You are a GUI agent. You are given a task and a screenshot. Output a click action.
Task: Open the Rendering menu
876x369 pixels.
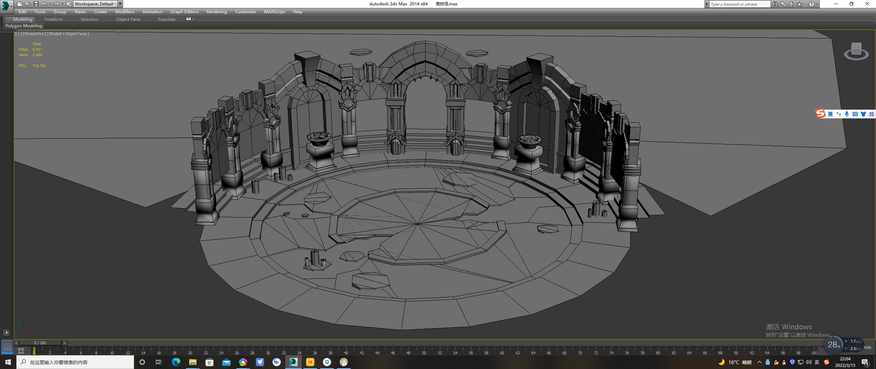pyautogui.click(x=217, y=12)
